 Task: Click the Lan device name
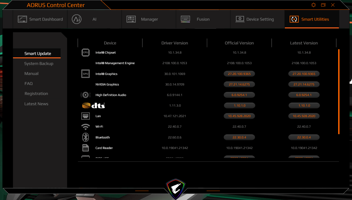(98, 116)
